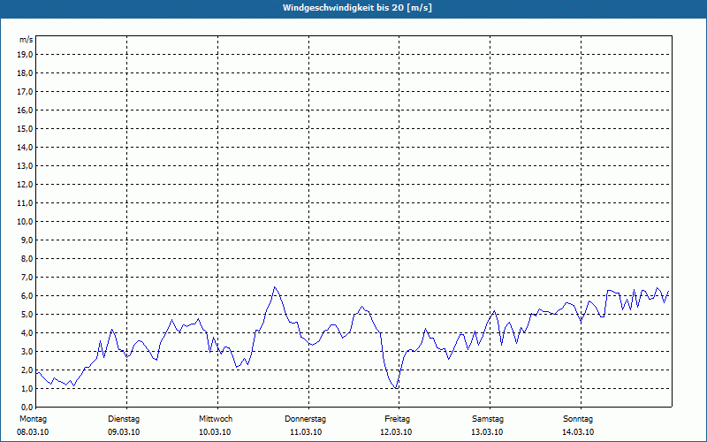Click the Freitag day label
Viewport: 707px width, 442px height.
397,419
